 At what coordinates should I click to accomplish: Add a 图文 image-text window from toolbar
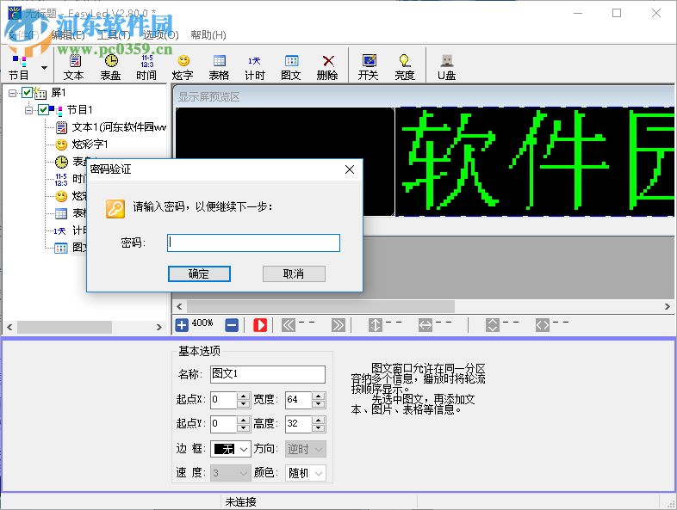tap(291, 67)
